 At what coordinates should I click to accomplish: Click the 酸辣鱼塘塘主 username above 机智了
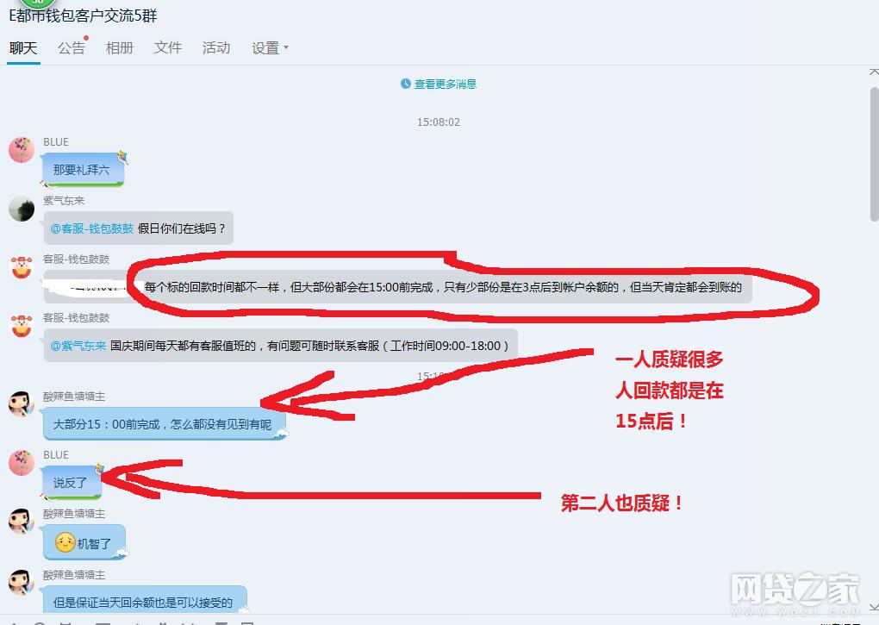(74, 514)
